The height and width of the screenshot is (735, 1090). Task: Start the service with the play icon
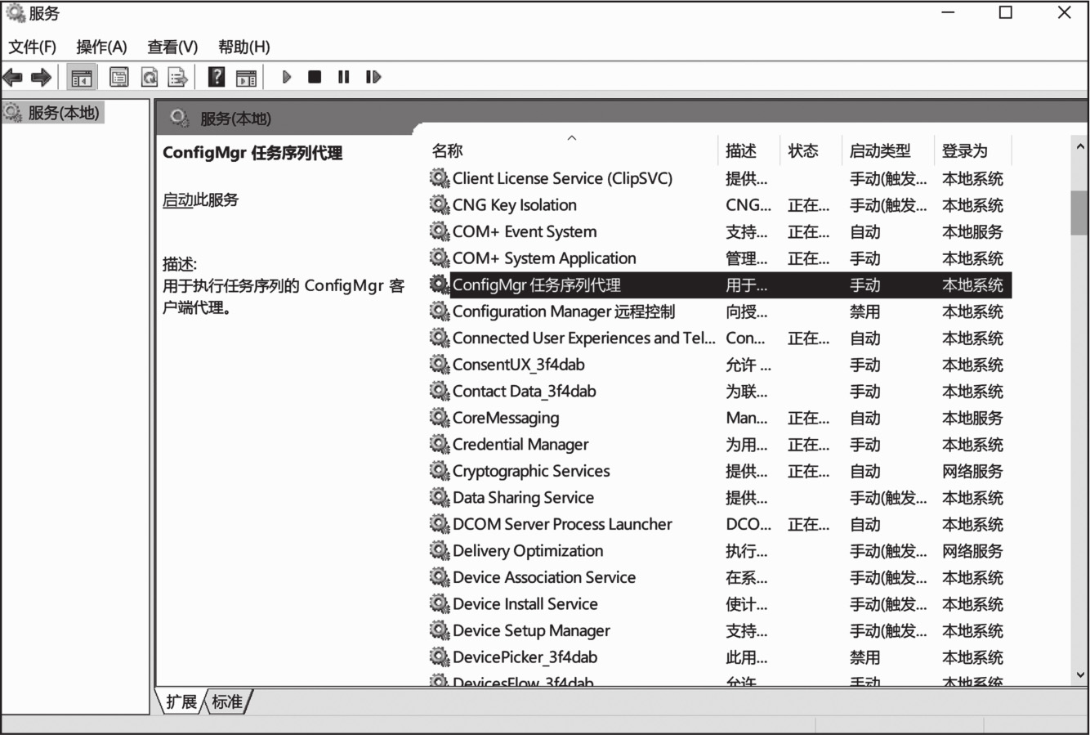tap(287, 77)
